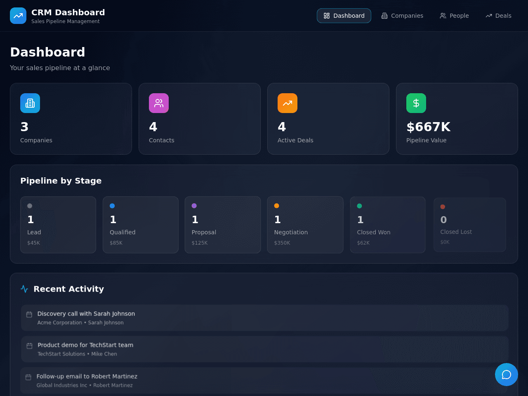Click the Recent Activity pulse icon
Viewport: 528px width, 396px height.
24,289
